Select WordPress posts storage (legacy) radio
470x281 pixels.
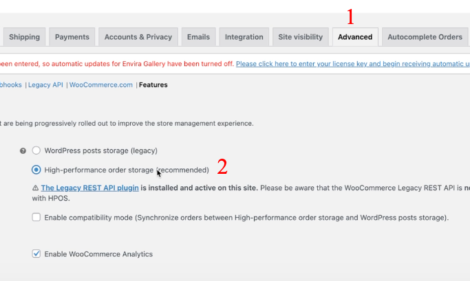36,150
